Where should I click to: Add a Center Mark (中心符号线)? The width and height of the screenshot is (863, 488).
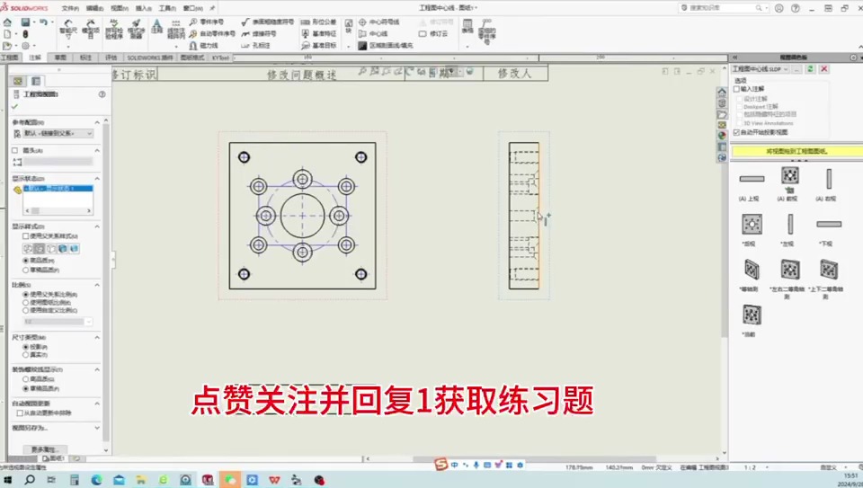pos(378,22)
